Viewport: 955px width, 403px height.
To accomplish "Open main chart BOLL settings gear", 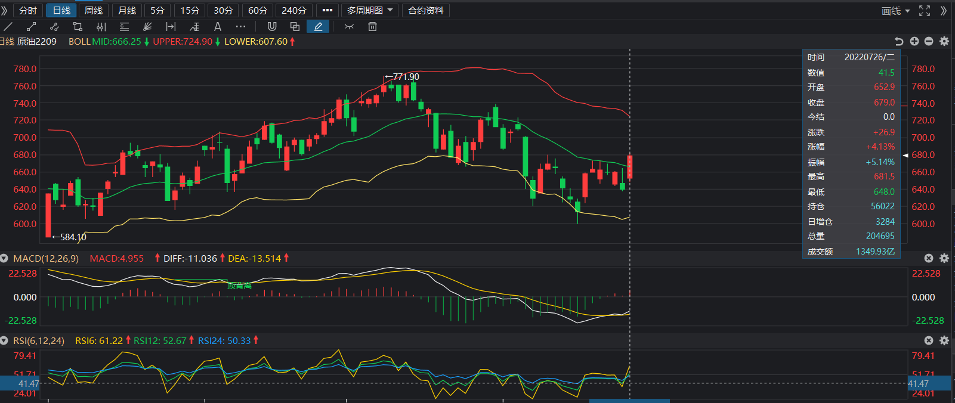I will [x=944, y=41].
